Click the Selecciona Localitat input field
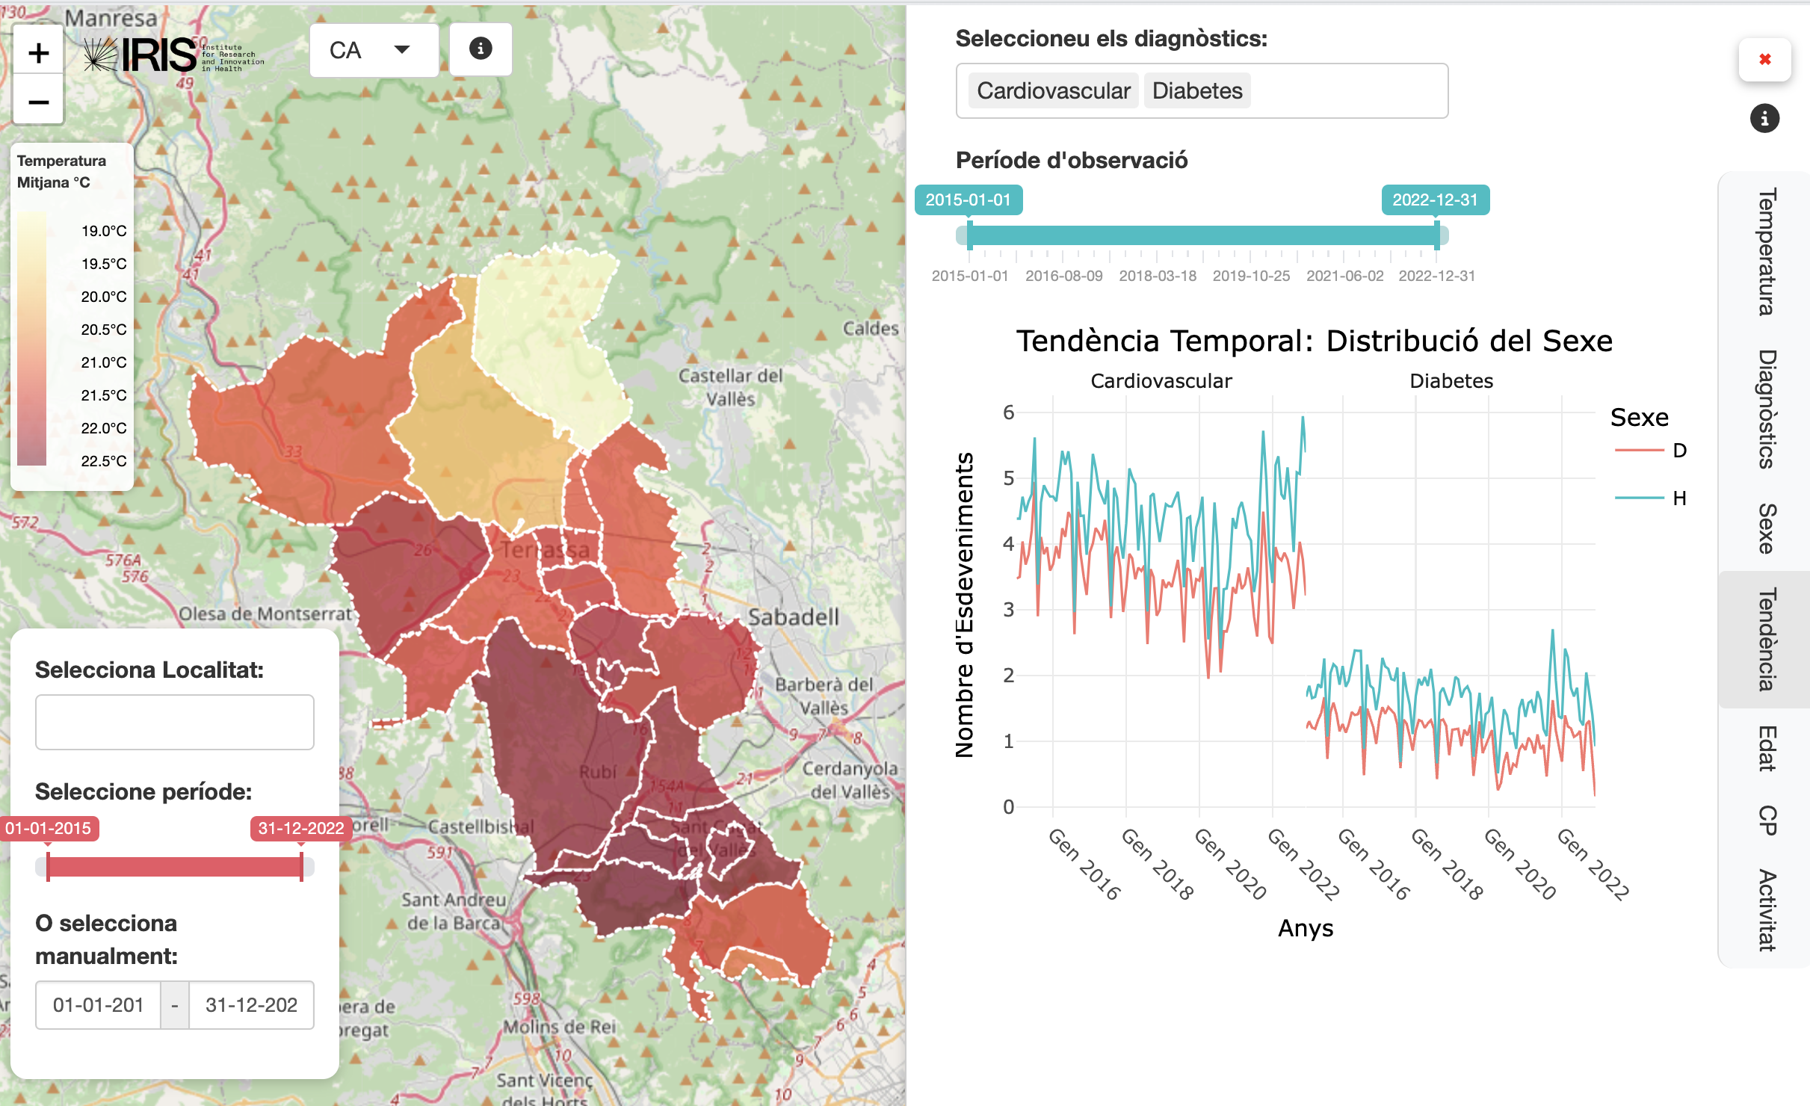 [x=174, y=722]
